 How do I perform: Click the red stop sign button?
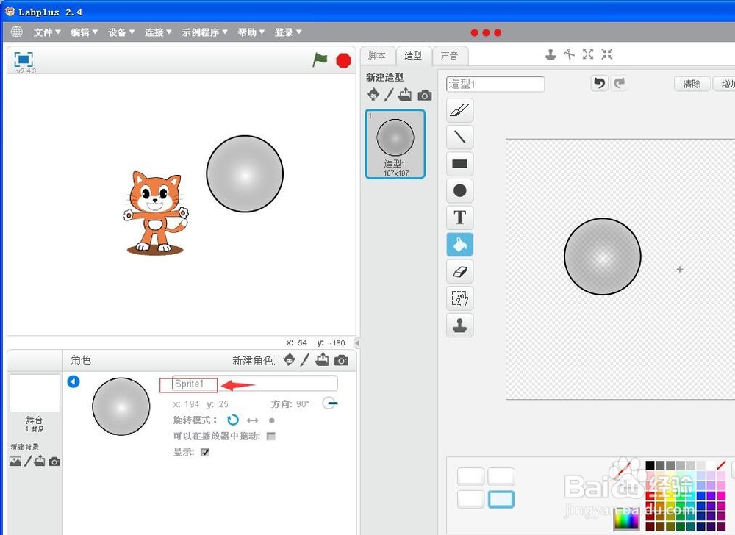tap(343, 60)
